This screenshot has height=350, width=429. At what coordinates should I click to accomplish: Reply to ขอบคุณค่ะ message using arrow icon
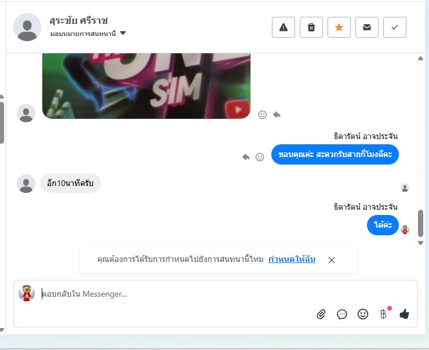click(x=246, y=157)
